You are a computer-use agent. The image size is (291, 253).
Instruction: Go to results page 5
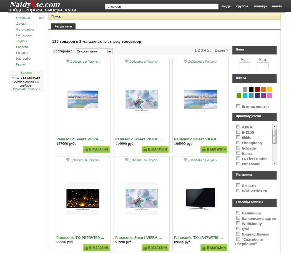pyautogui.click(x=208, y=50)
